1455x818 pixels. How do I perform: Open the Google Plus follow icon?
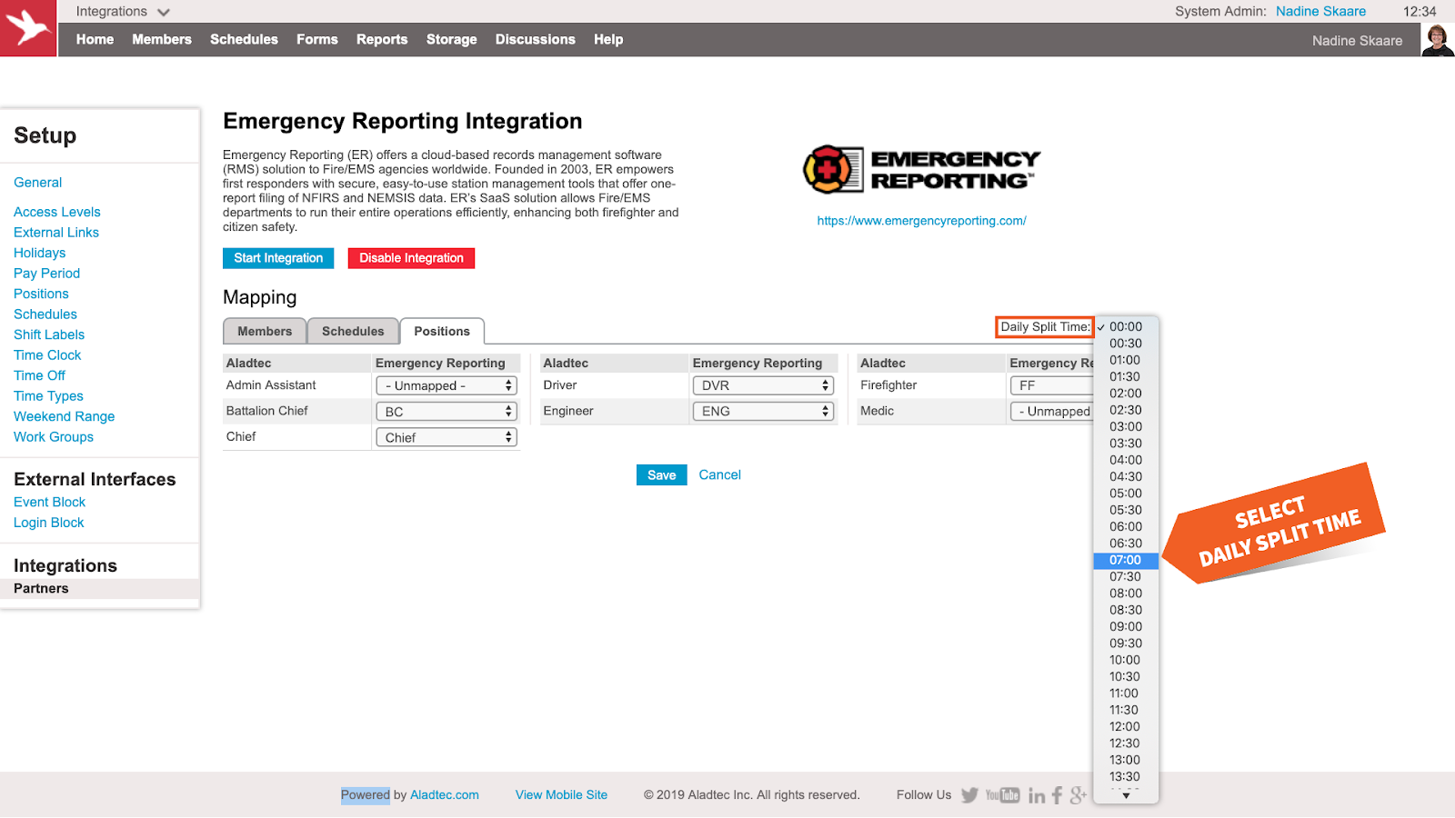point(1079,795)
